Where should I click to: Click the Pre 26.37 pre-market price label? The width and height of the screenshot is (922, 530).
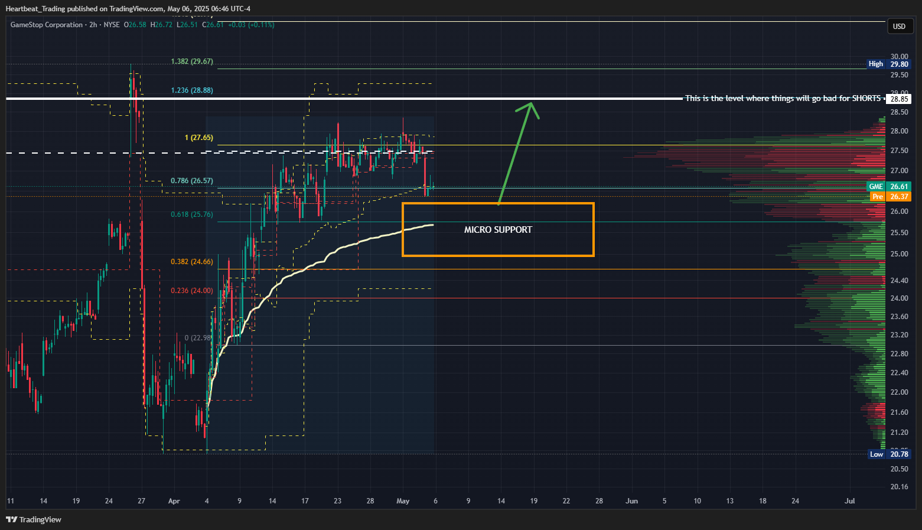[890, 197]
